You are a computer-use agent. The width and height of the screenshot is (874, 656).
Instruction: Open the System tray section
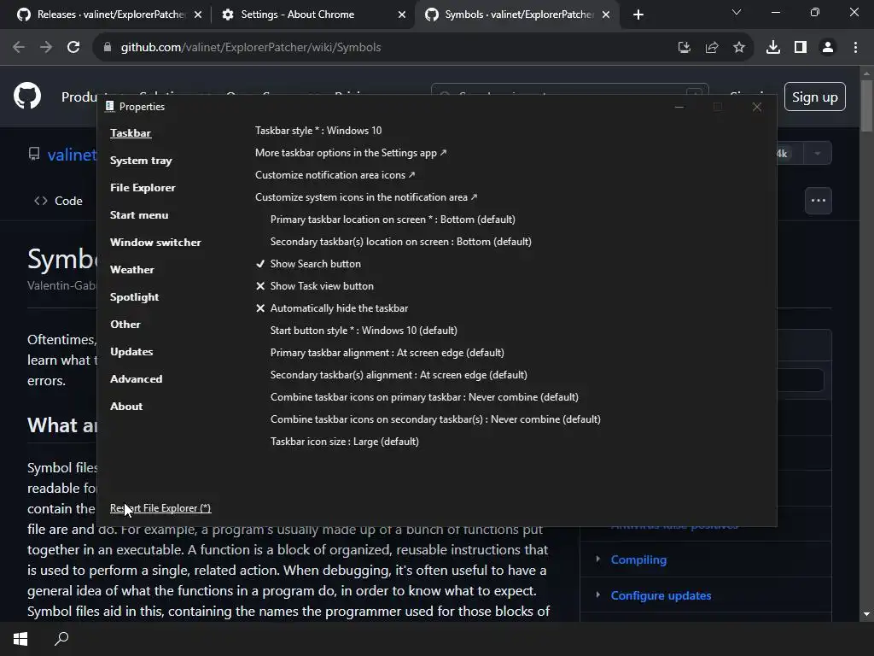141,160
